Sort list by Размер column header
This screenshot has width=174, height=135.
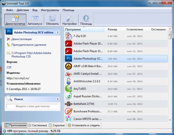click(112, 29)
